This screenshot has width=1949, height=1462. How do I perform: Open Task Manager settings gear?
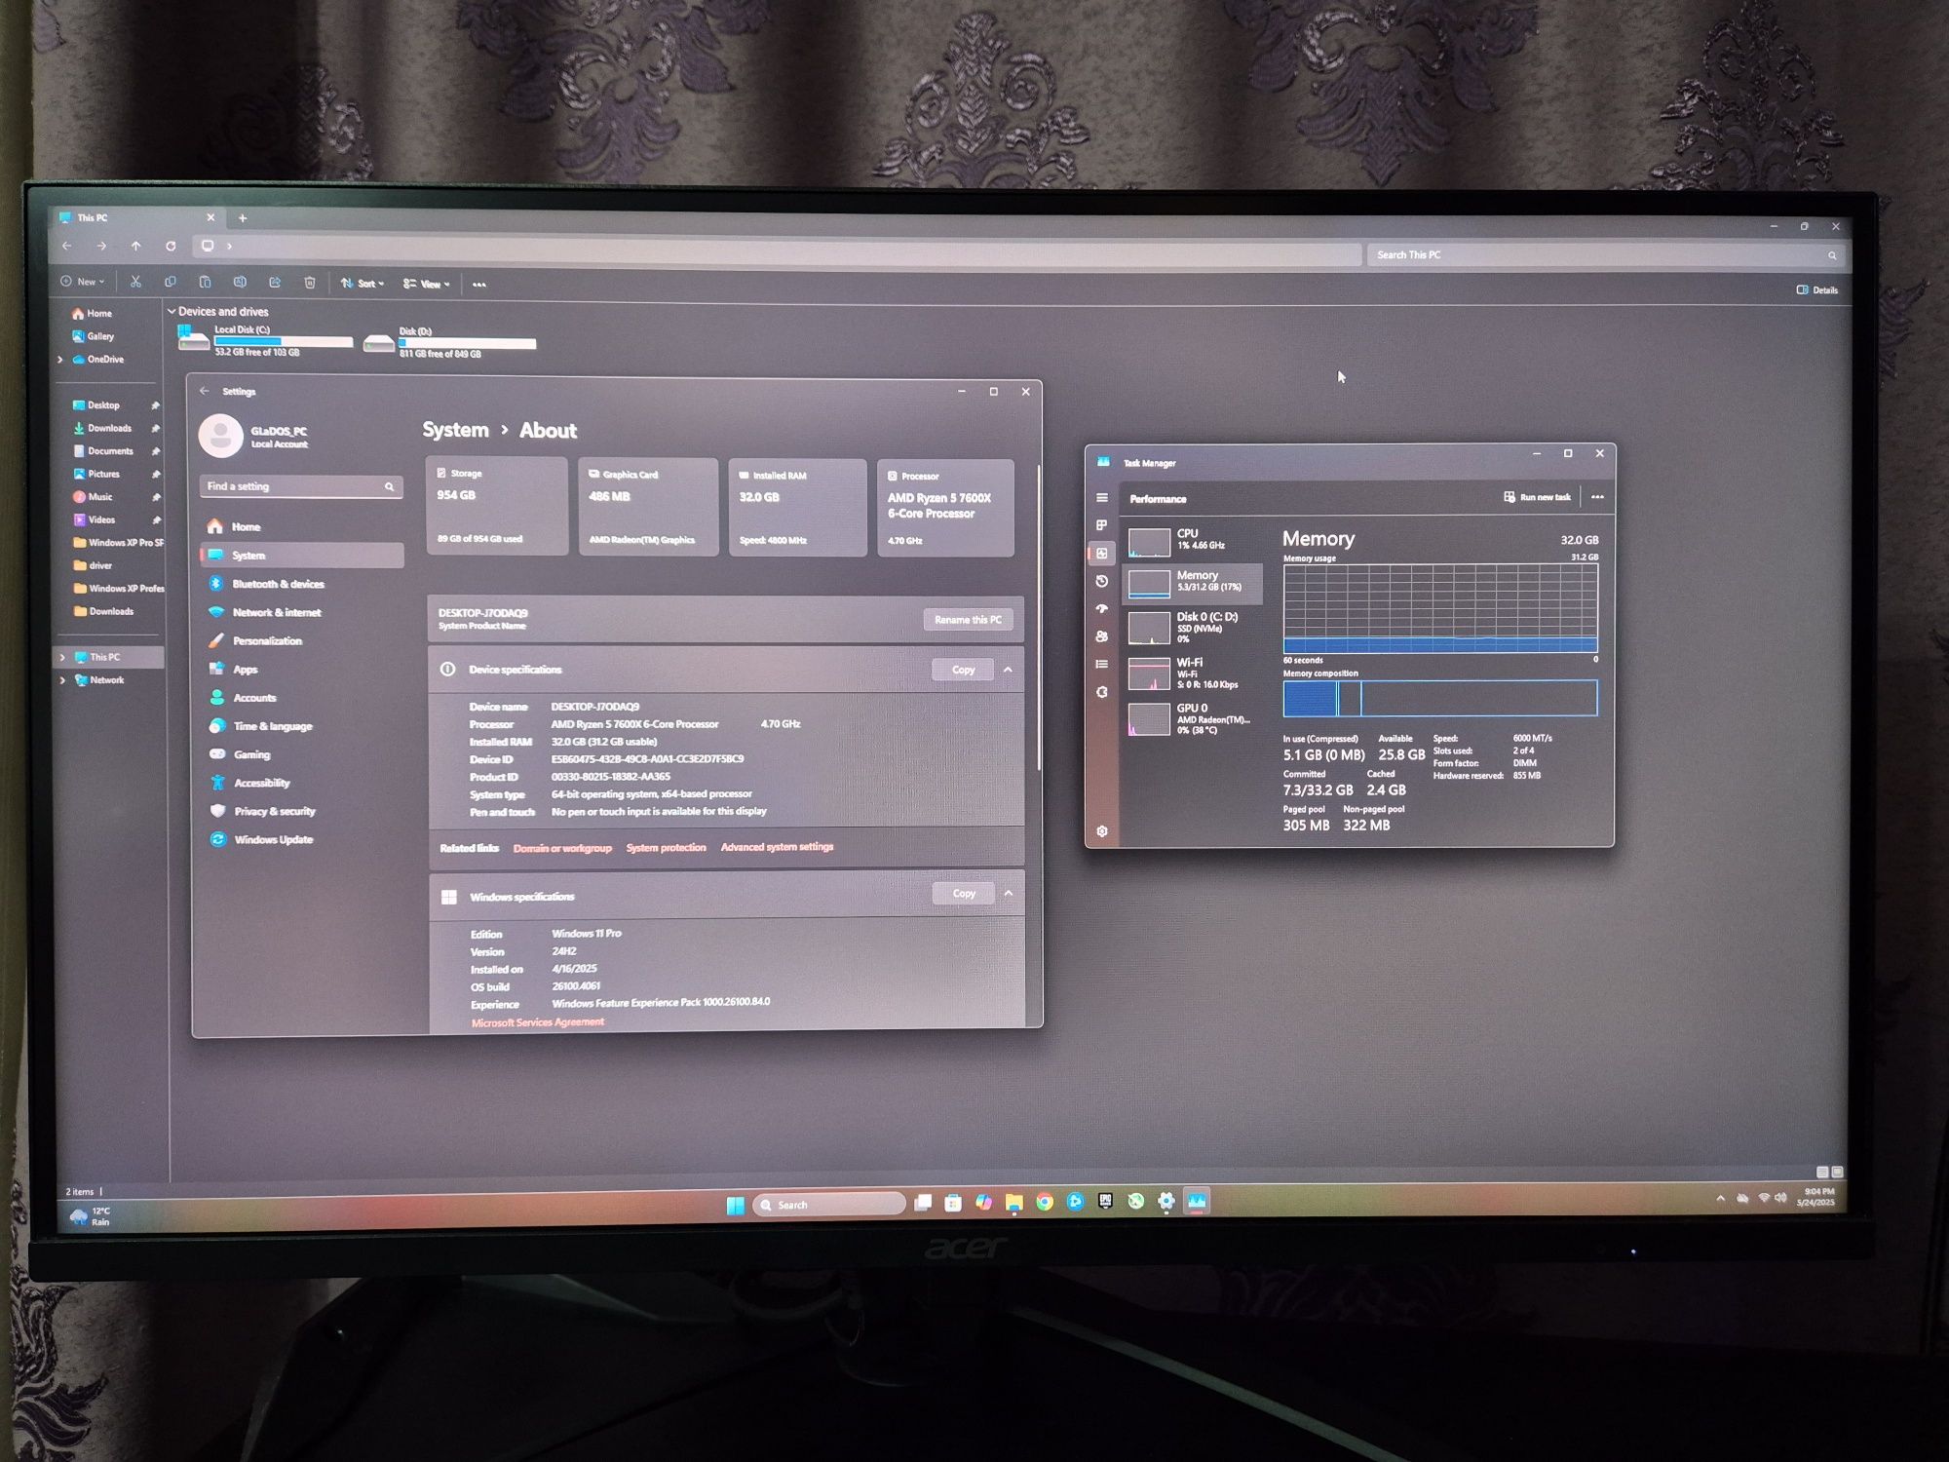click(x=1102, y=831)
